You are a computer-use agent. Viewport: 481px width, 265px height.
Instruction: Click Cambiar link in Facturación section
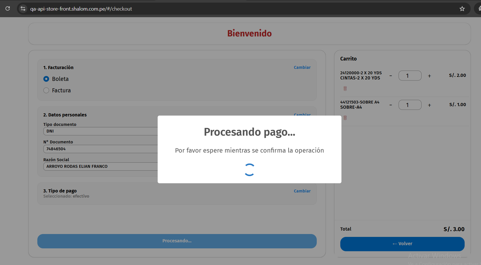[302, 67]
